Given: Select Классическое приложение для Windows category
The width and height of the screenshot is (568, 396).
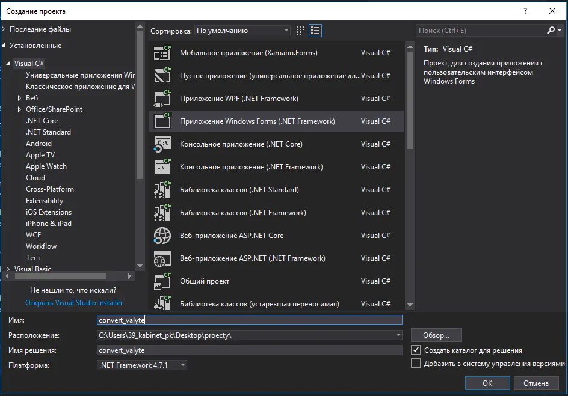Looking at the screenshot, I should coord(80,87).
